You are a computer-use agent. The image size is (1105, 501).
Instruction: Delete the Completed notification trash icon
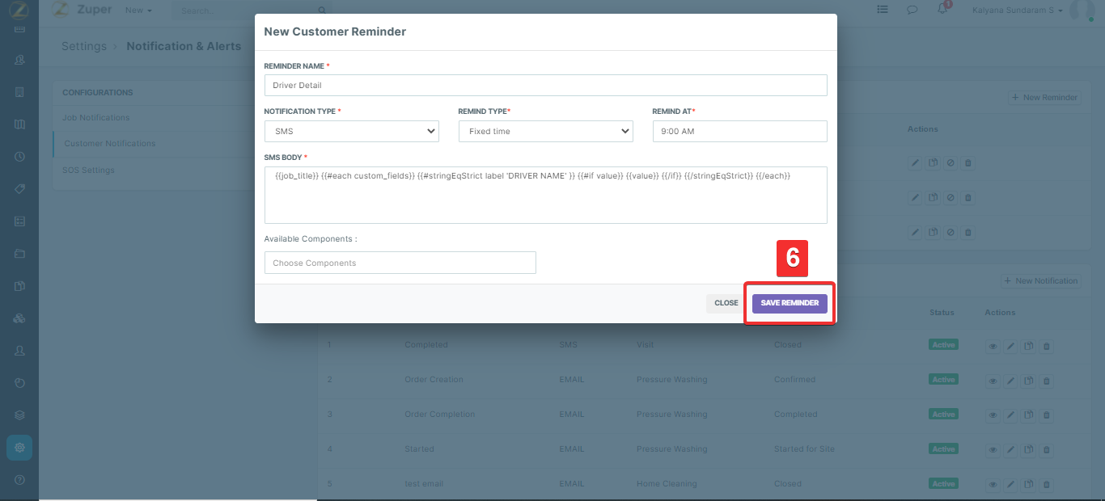(1046, 347)
